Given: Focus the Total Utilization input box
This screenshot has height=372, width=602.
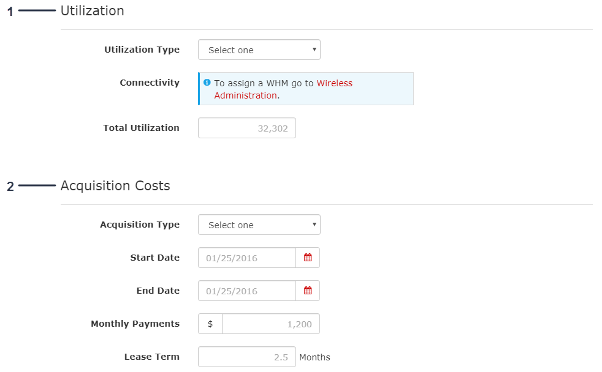Looking at the screenshot, I should 247,128.
